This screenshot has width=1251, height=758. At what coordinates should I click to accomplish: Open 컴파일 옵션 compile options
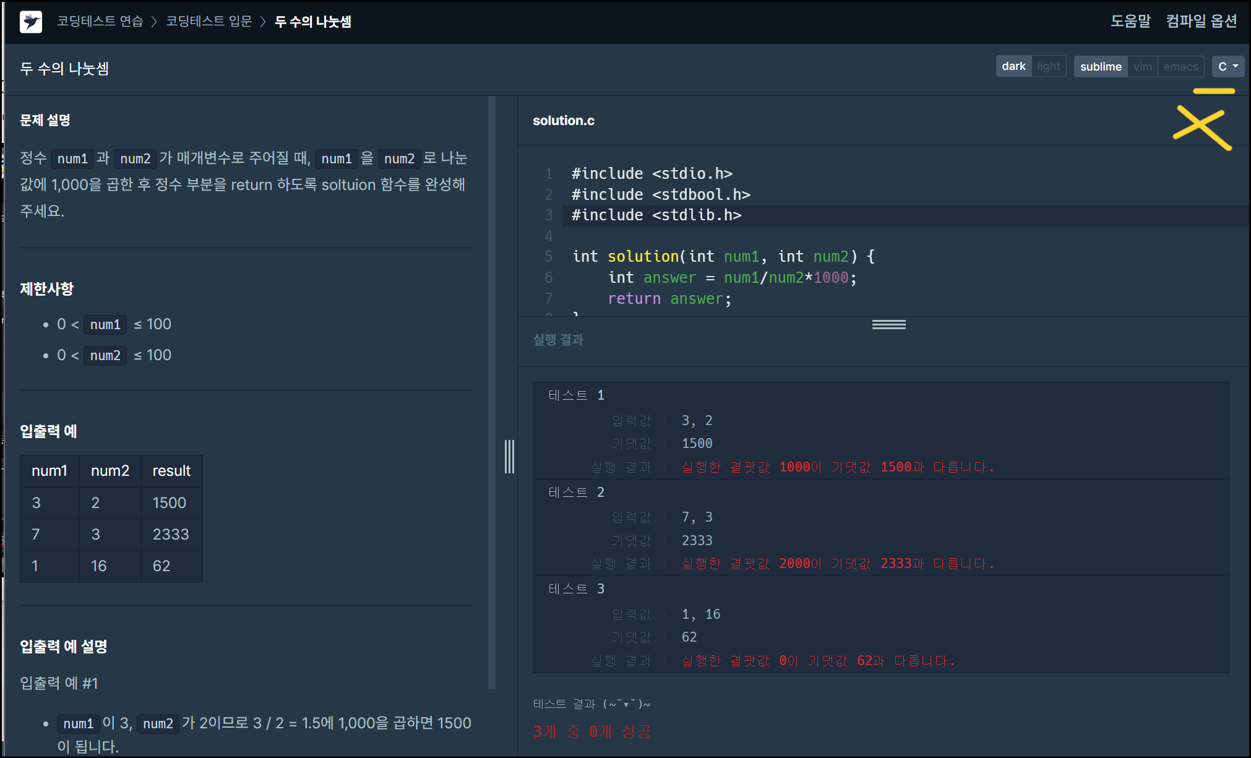pos(1201,21)
